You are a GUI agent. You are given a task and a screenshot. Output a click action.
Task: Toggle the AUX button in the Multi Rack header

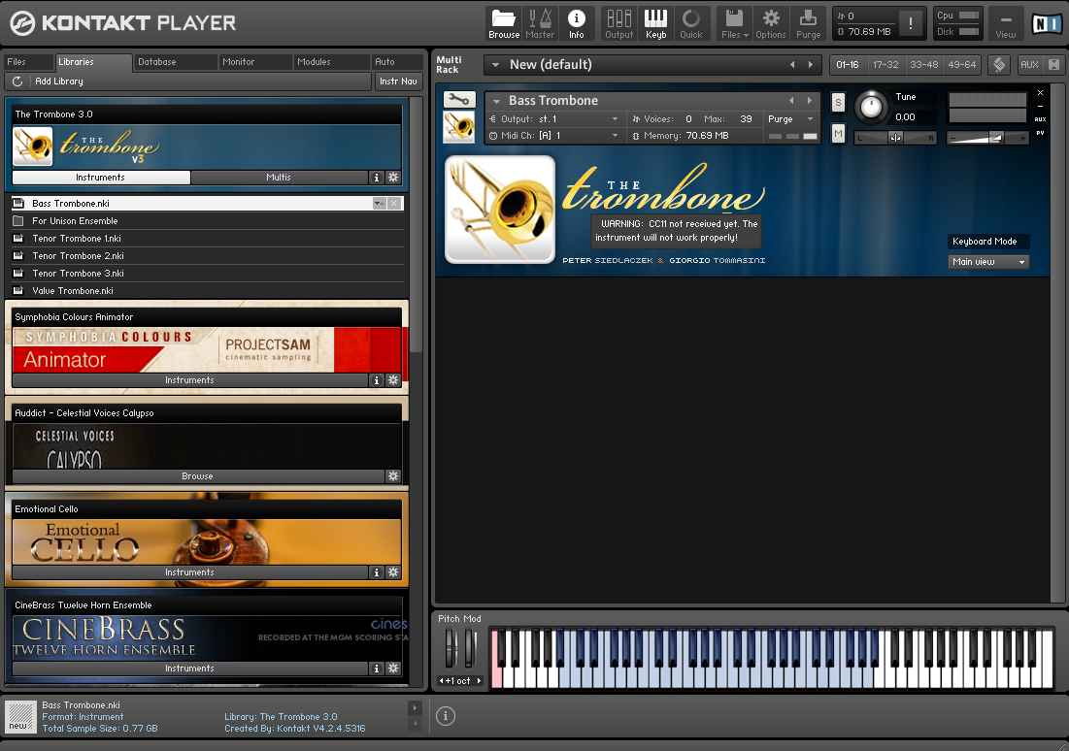[1029, 65]
